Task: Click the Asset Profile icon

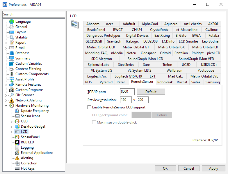Action: (x=12, y=79)
